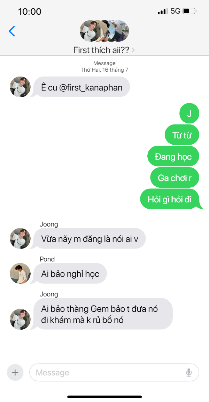
Task: Tap the @first_kanaphan mention link
Action: (x=91, y=87)
